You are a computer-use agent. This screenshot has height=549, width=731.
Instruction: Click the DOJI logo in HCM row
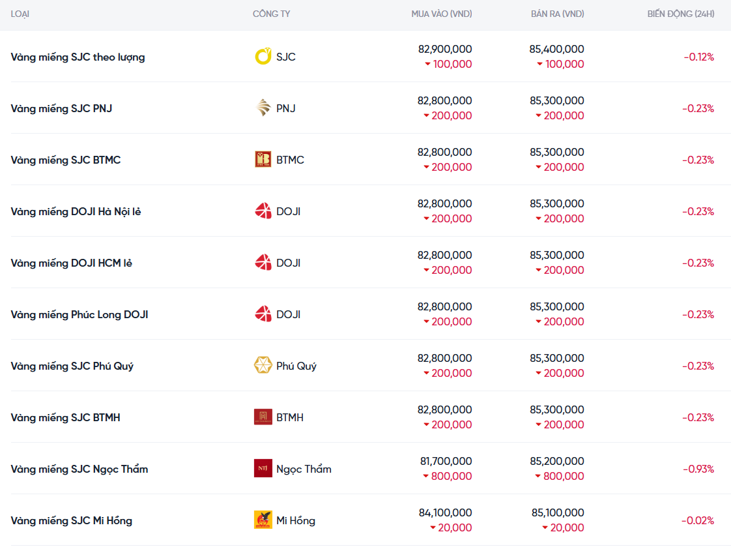click(263, 263)
